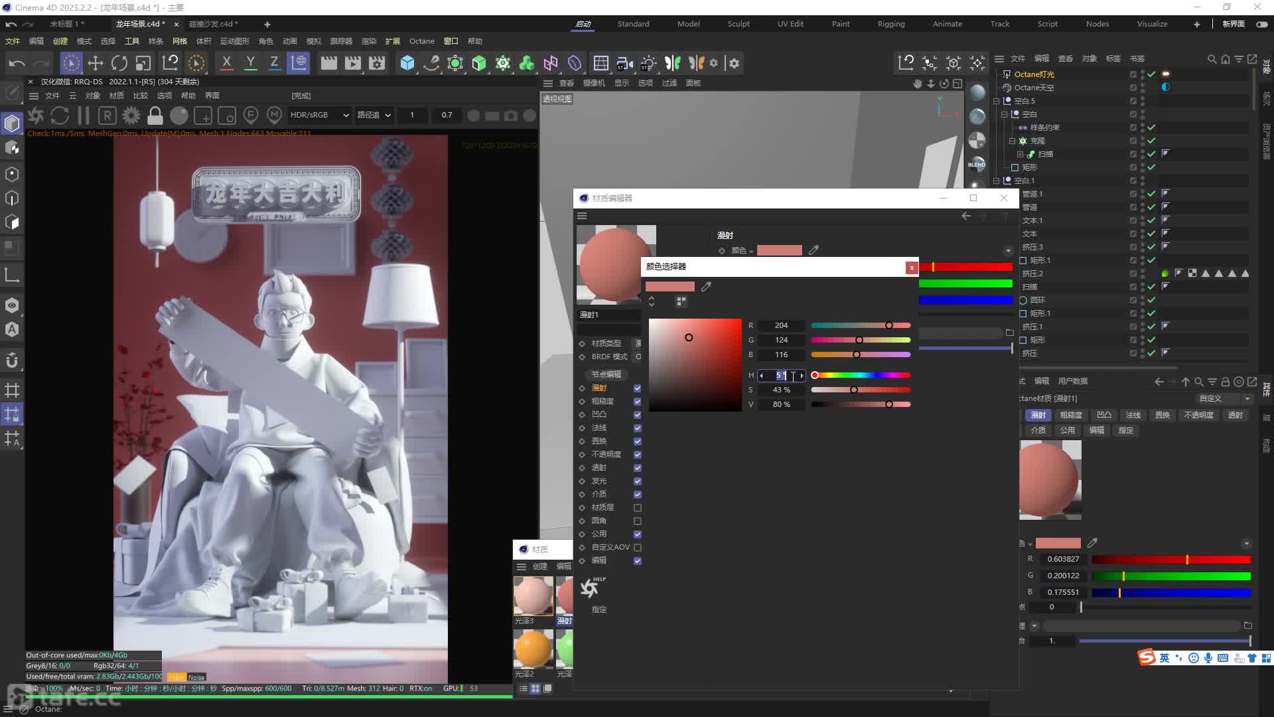Viewport: 1274px width, 717px height.
Task: Select the 光泽2 orange material thumbnail
Action: (533, 649)
